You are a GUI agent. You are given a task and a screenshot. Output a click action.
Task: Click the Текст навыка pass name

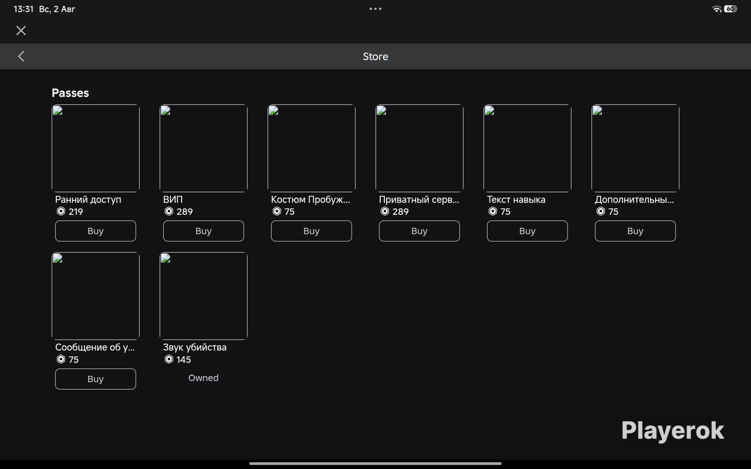coord(516,199)
